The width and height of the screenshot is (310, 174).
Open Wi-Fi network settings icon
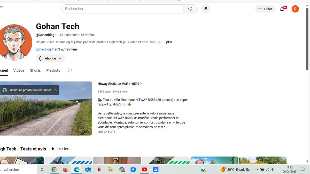[x=268, y=170]
